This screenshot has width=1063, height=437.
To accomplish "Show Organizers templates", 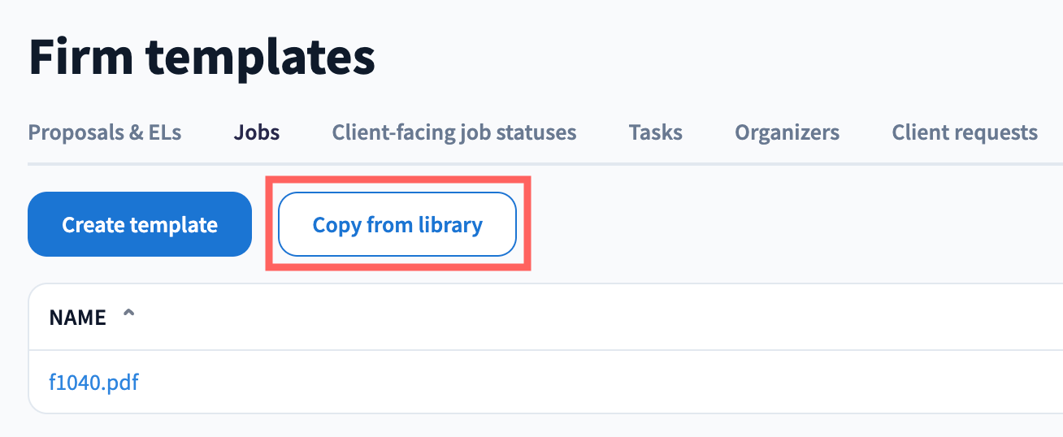I will pos(787,132).
